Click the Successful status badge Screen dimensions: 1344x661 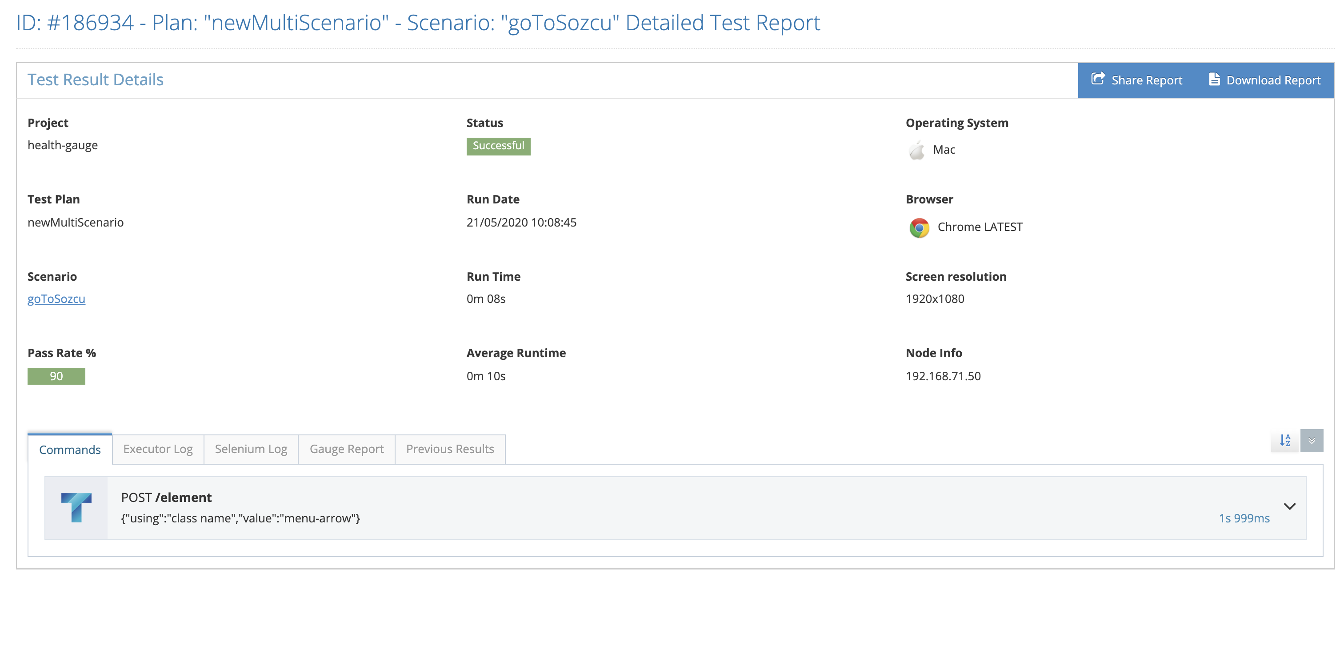(498, 146)
